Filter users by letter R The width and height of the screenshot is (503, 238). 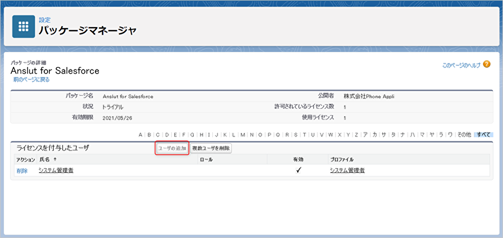pyautogui.click(x=287, y=135)
